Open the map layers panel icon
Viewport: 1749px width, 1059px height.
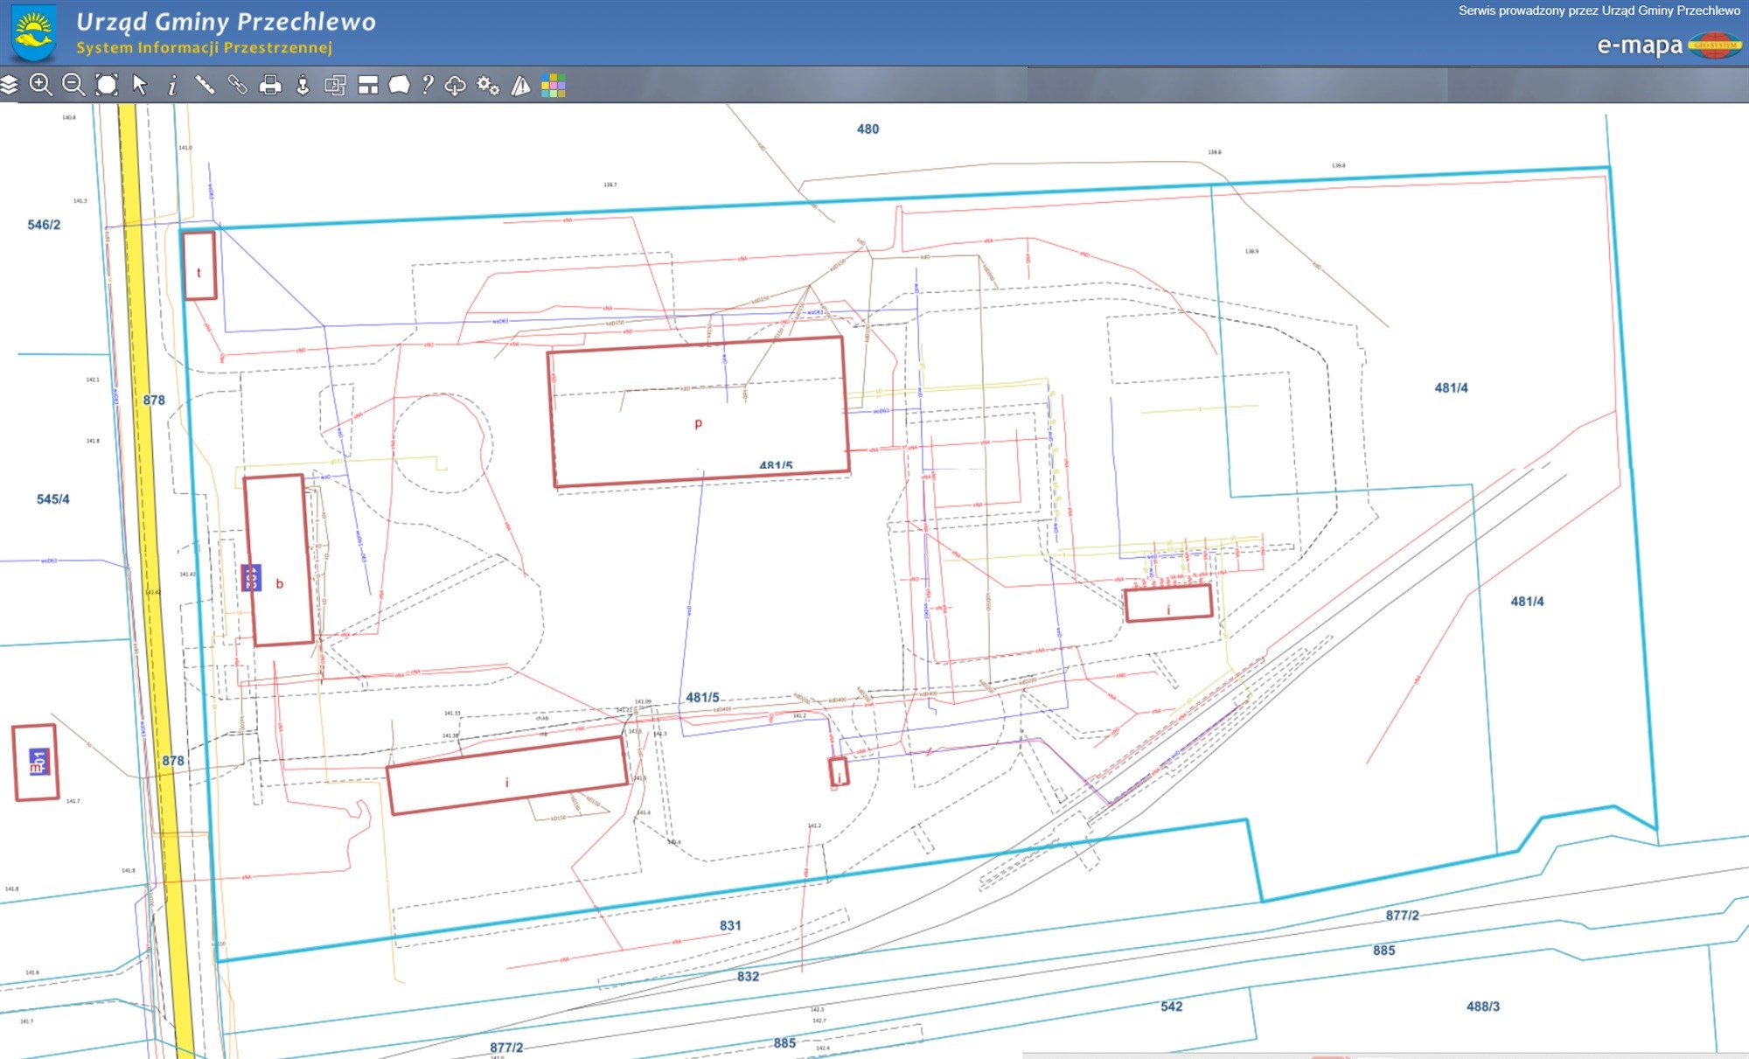click(x=10, y=85)
